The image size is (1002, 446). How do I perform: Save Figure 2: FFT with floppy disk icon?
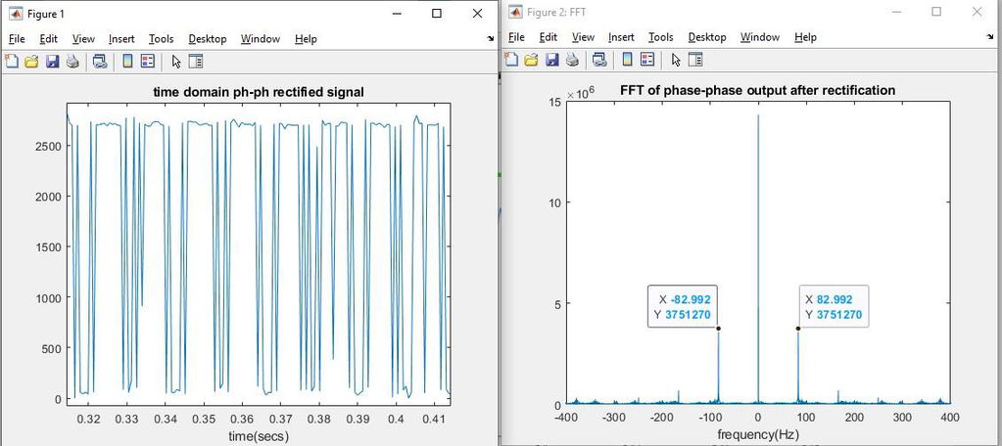click(551, 60)
